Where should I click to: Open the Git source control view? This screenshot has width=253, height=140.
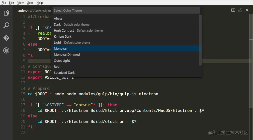[x=6, y=38]
